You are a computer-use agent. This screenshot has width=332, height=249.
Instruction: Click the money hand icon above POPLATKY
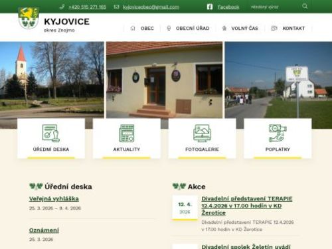(278, 133)
